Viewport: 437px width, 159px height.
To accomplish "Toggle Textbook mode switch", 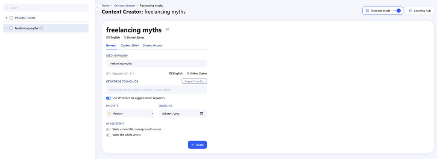I will click(x=397, y=11).
